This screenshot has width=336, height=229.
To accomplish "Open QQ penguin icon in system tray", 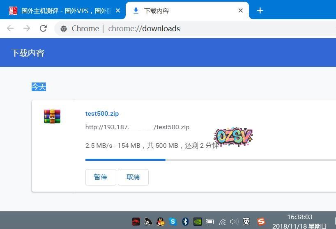I will 161,222.
